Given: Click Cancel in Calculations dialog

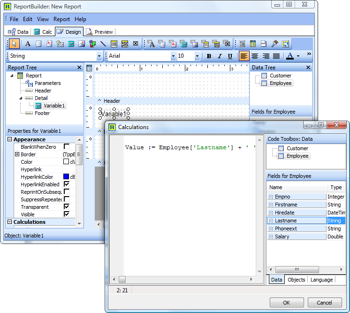Looking at the screenshot, I should pyautogui.click(x=325, y=303).
